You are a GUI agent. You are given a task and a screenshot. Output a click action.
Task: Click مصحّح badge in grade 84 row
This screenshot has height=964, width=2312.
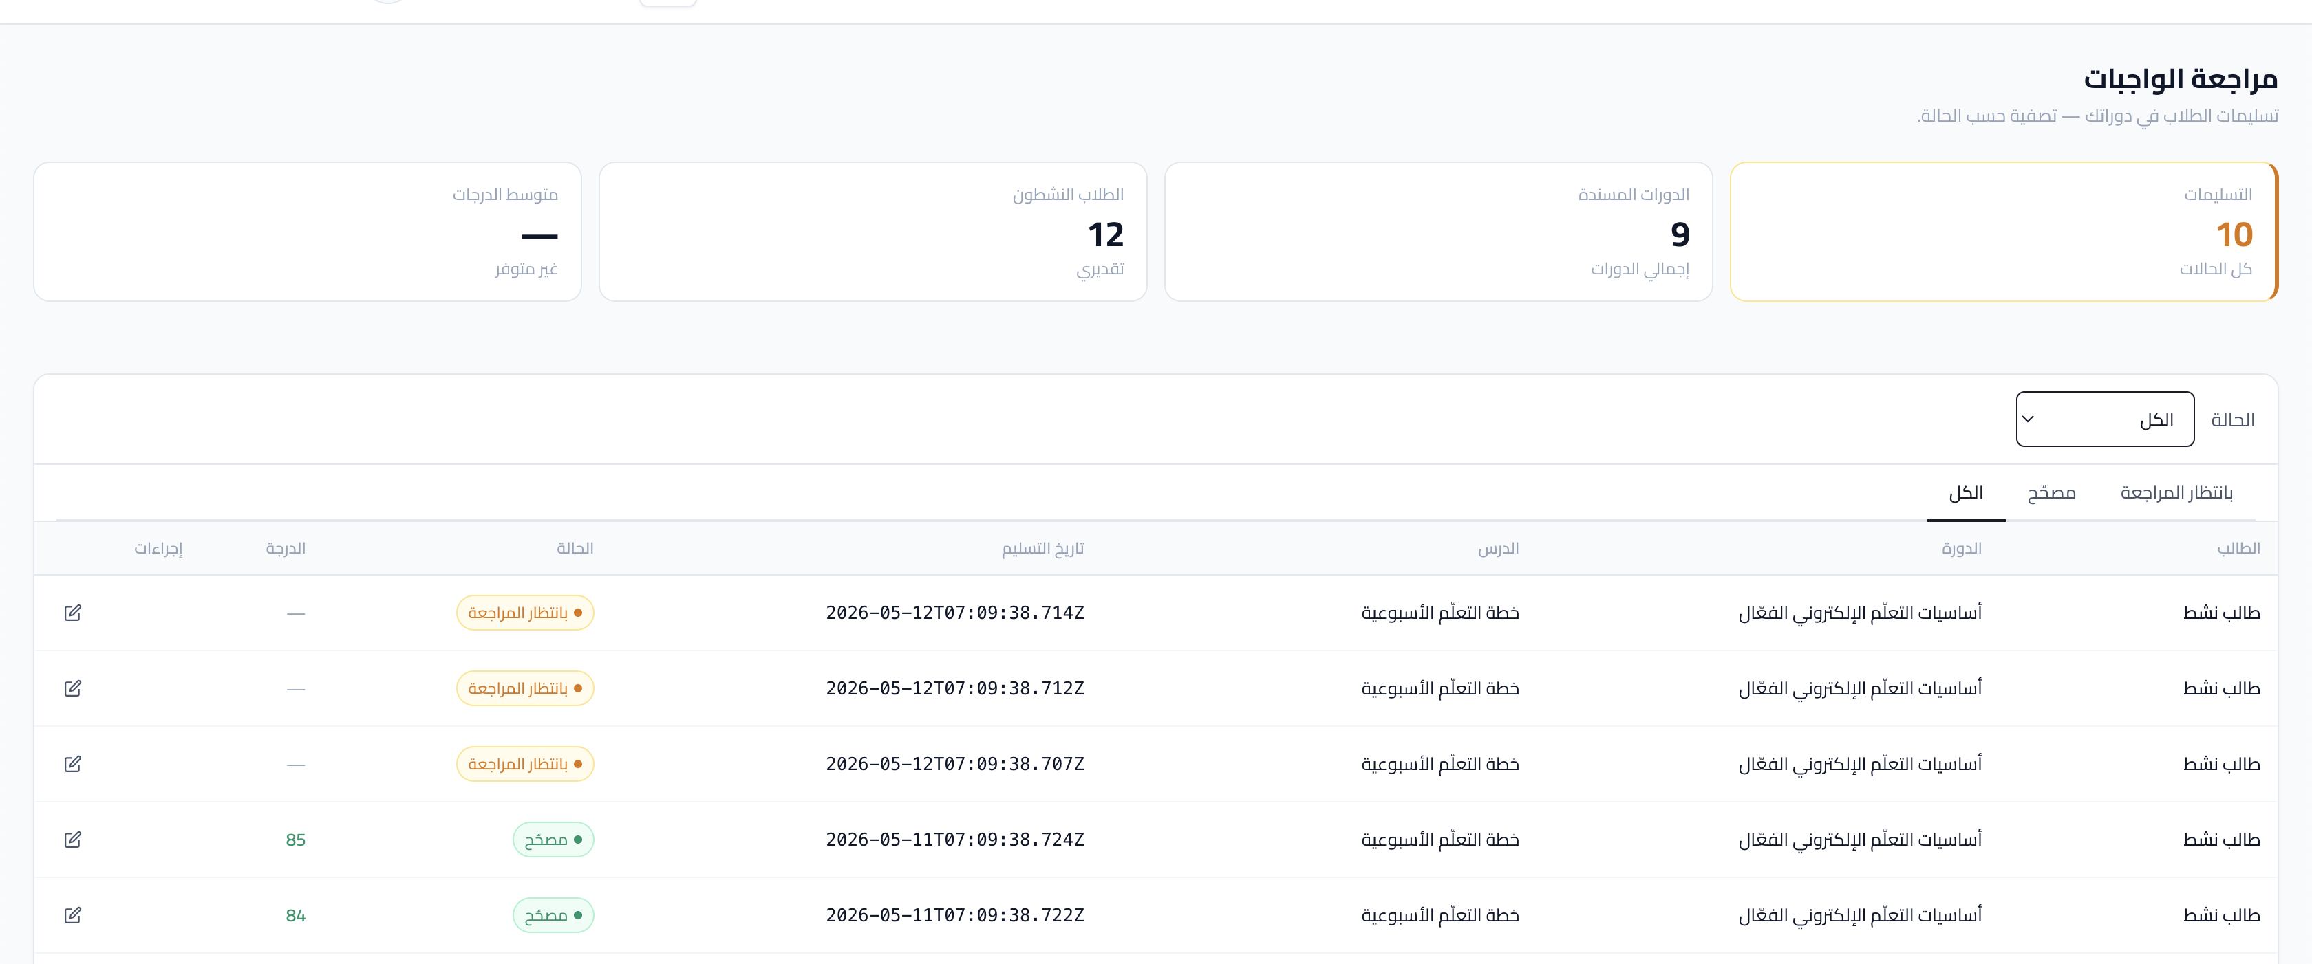pos(553,914)
